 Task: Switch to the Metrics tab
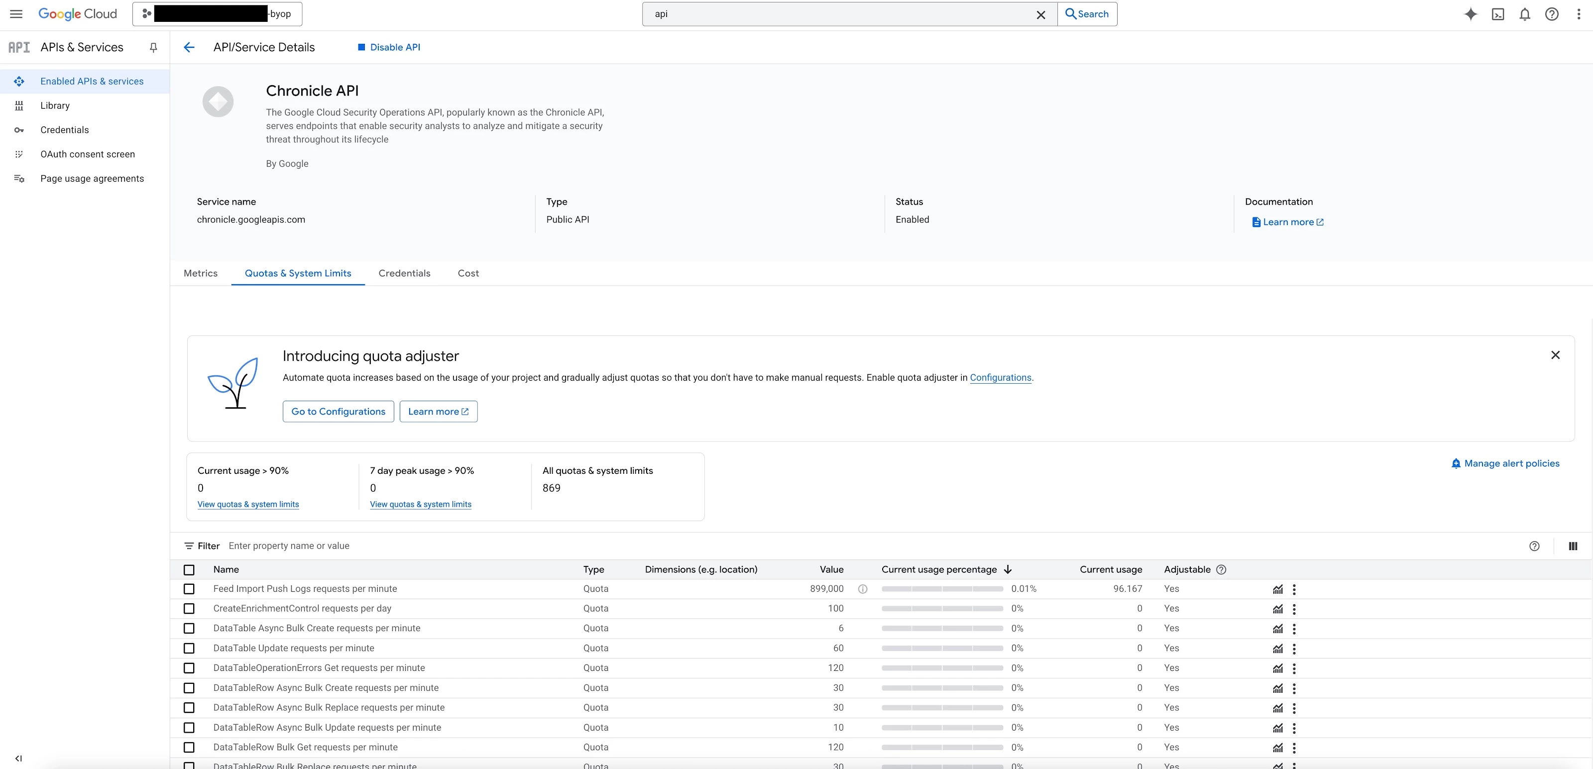[x=200, y=273]
